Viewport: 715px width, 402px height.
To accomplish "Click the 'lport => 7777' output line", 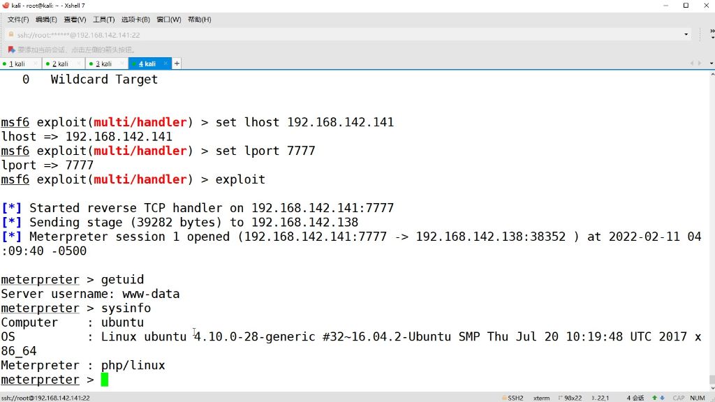I will pyautogui.click(x=47, y=165).
